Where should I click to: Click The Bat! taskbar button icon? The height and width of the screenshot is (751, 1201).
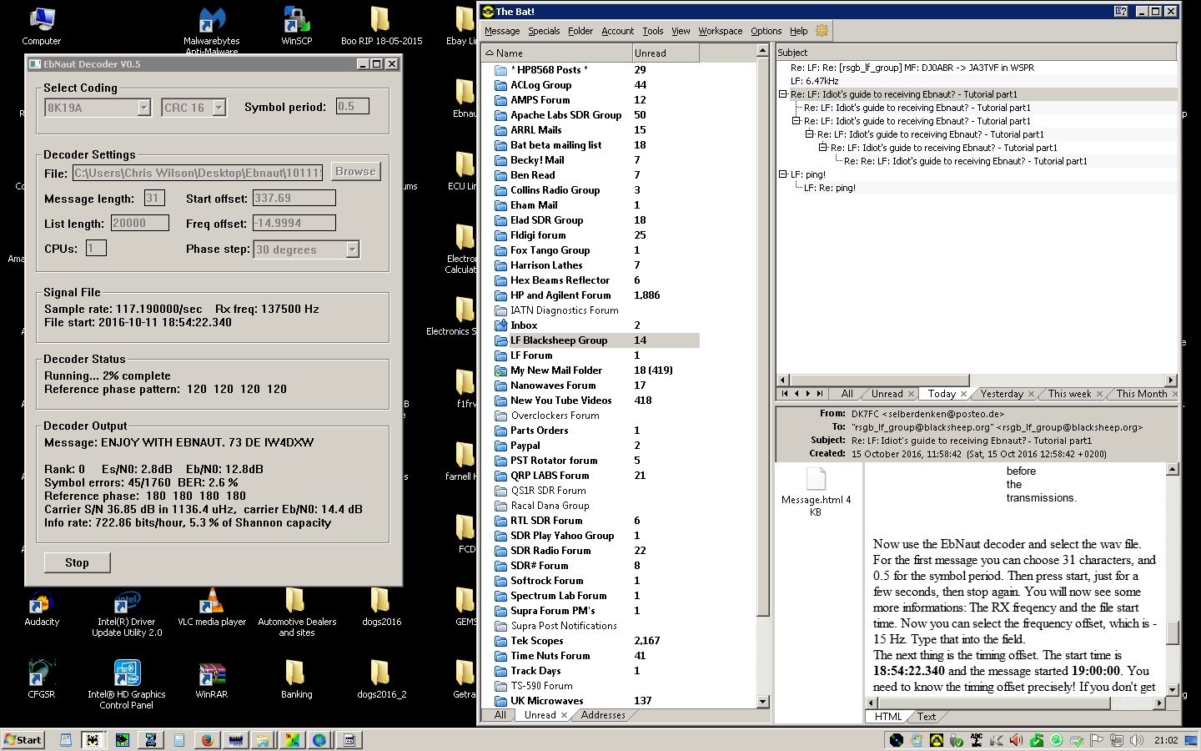coord(93,740)
